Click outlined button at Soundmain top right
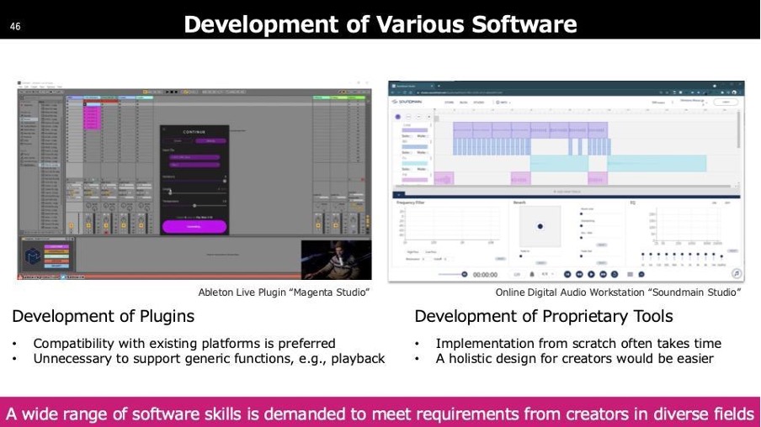 click(726, 102)
